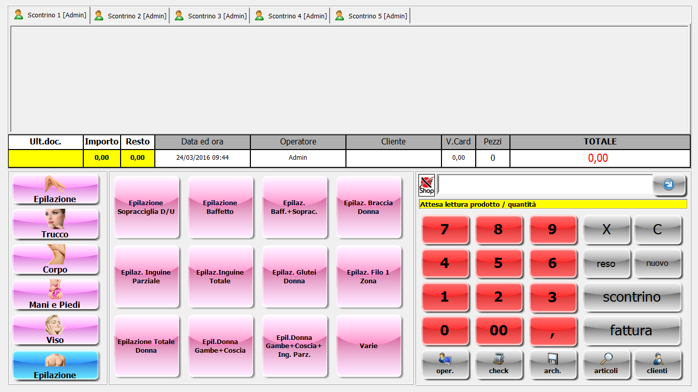This screenshot has width=698, height=392.
Task: Open the arch. archive button
Action: [552, 364]
